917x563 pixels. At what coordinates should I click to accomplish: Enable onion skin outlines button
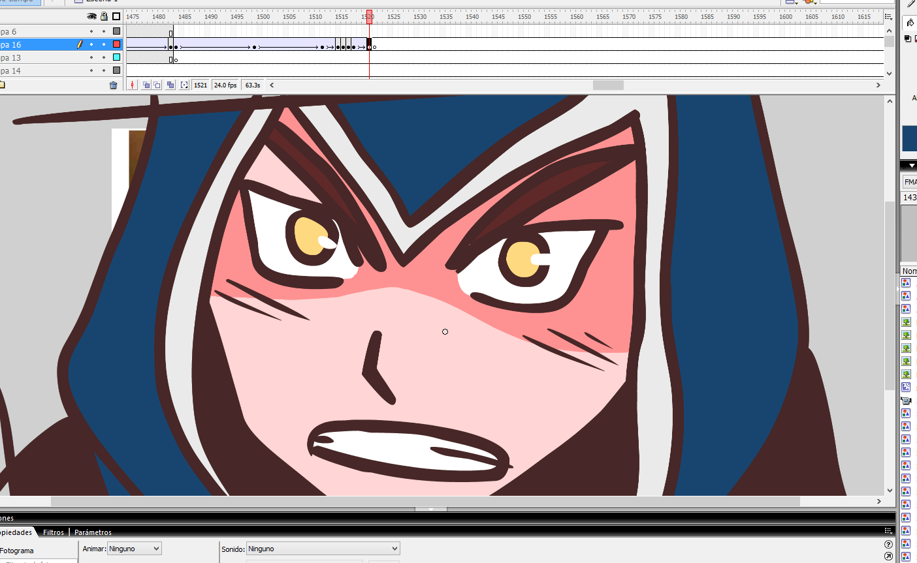click(157, 85)
